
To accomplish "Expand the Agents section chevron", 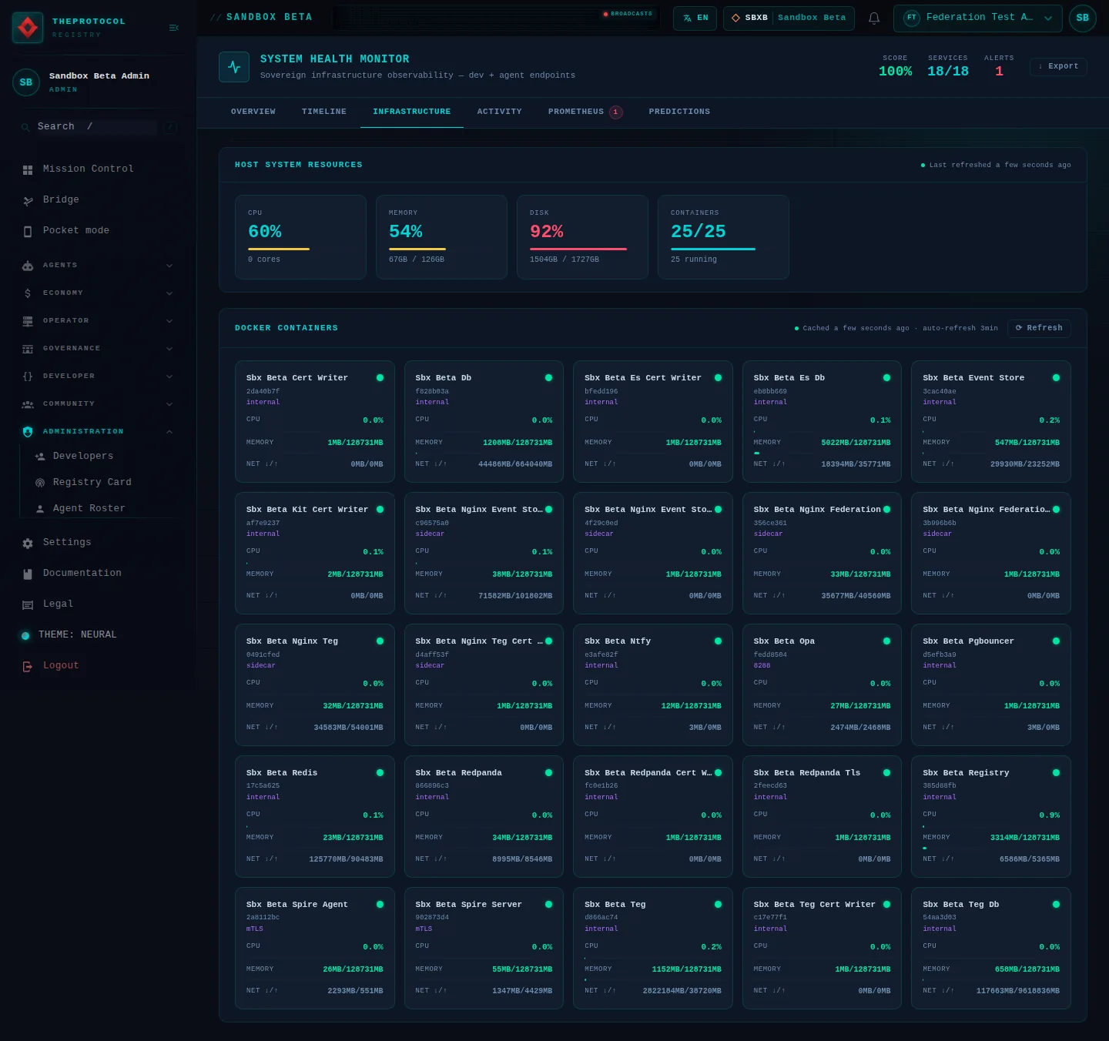I will [x=169, y=266].
